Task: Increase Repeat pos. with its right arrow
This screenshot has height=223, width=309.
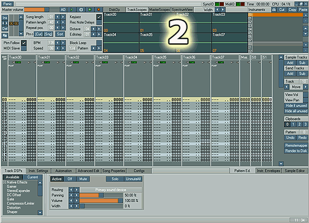Action: [63, 28]
